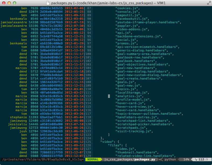Click "api-version-mismatch.handlebars" line
Screen dimensions: 212x165
pyautogui.click(x=147, y=47)
